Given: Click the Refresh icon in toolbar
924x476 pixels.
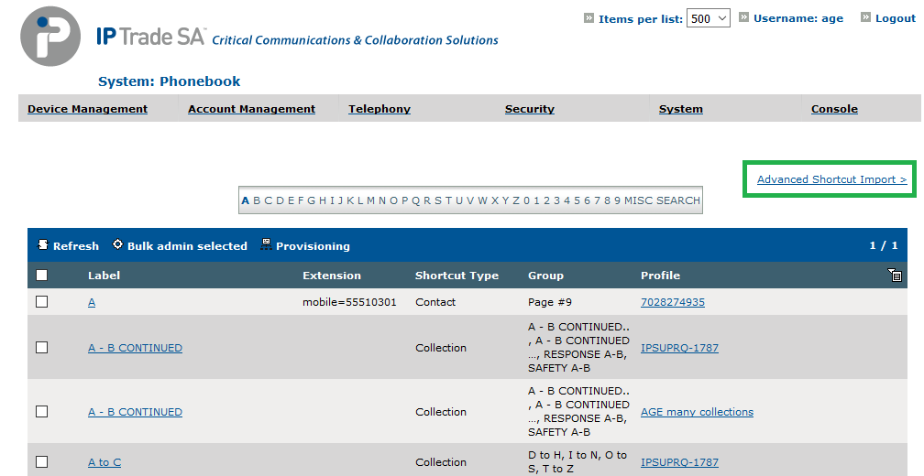Looking at the screenshot, I should (43, 244).
